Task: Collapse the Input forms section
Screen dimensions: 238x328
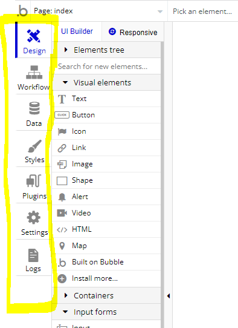Action: 106,312
